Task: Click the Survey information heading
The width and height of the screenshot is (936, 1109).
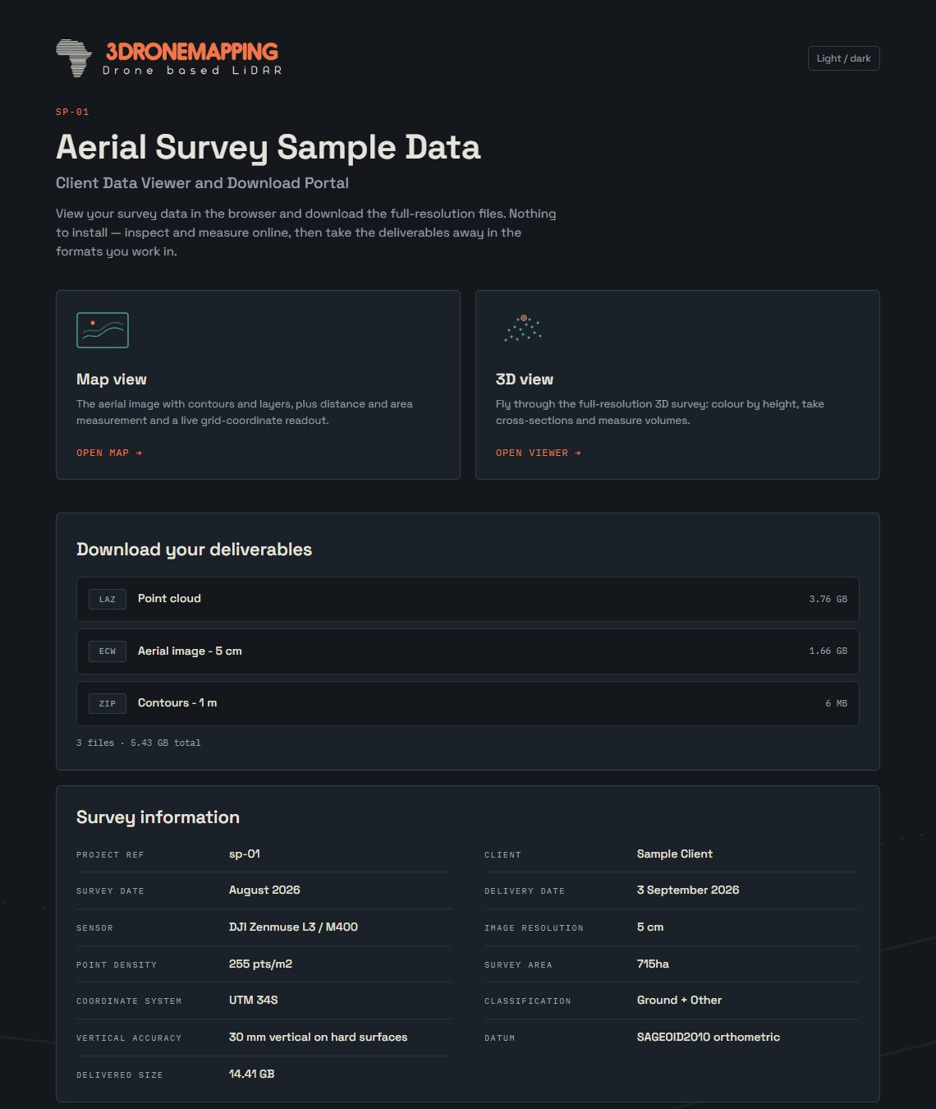Action: pyautogui.click(x=158, y=817)
